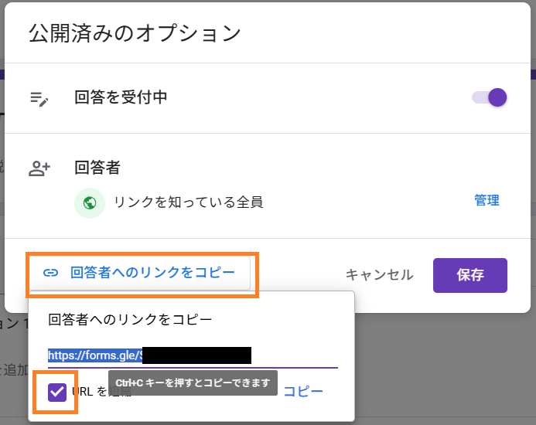This screenshot has width=536, height=425.
Task: Click the 管理 link for respondents
Action: click(x=486, y=201)
